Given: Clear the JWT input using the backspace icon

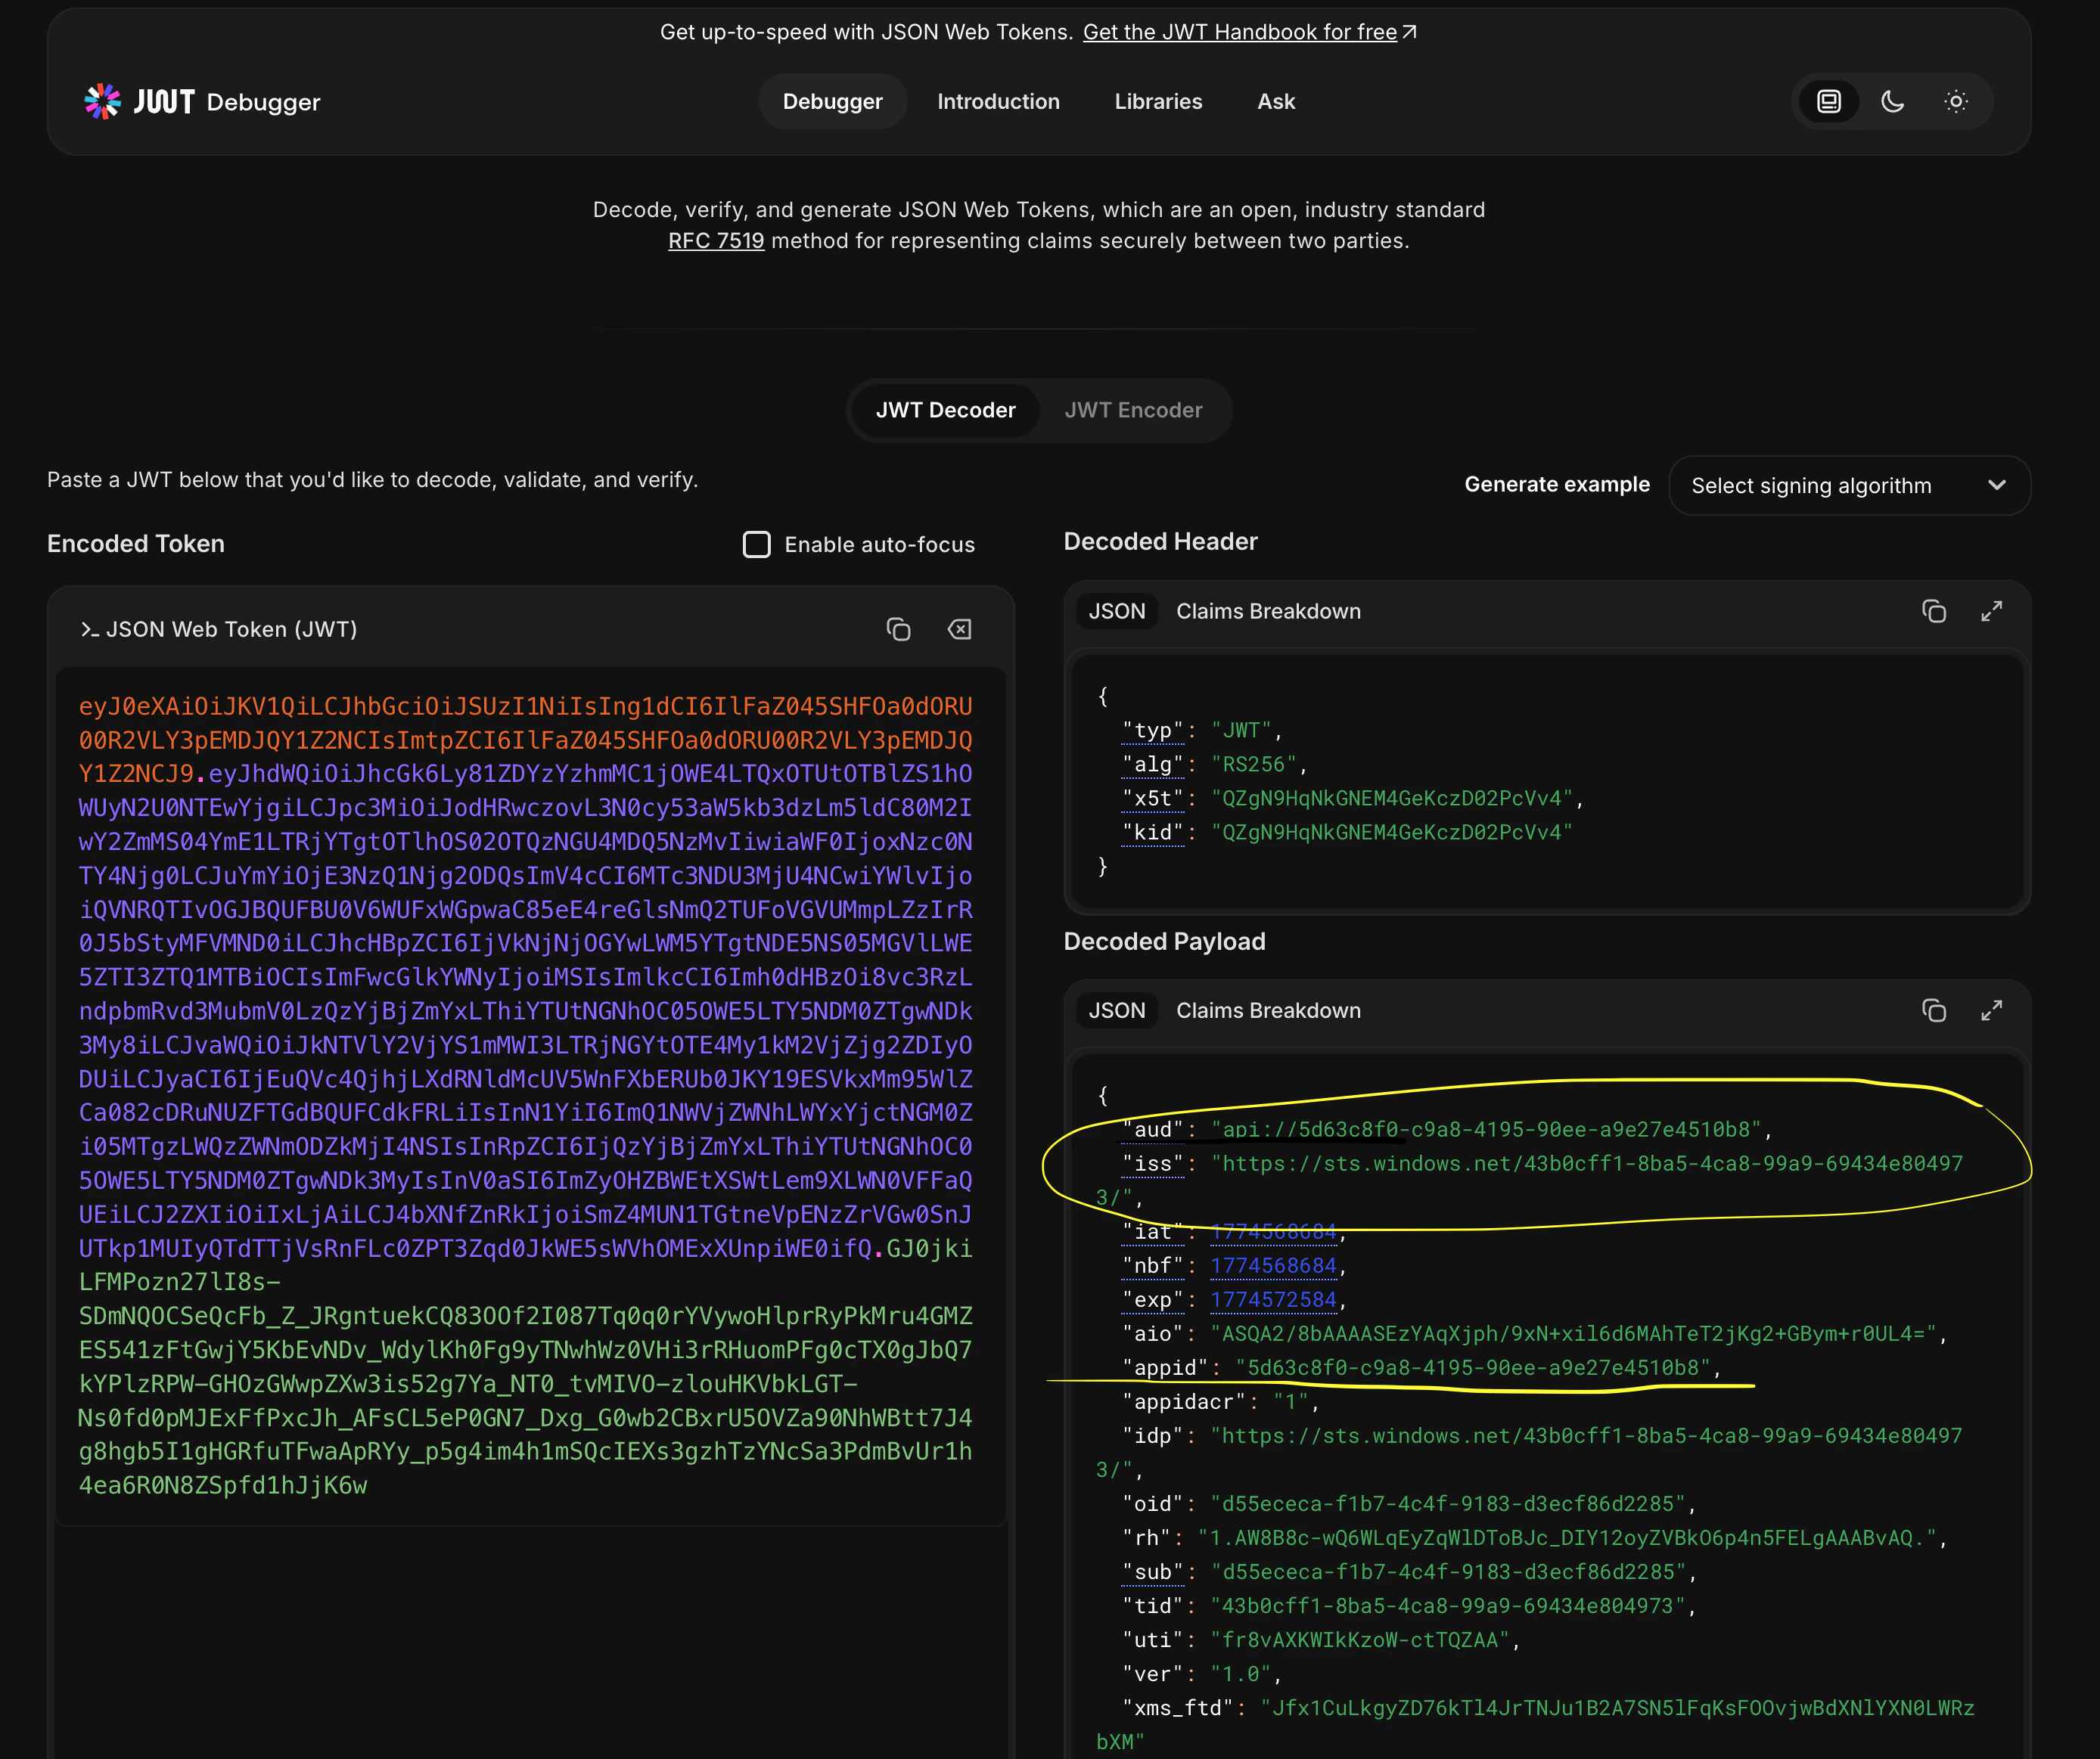Looking at the screenshot, I should [959, 628].
